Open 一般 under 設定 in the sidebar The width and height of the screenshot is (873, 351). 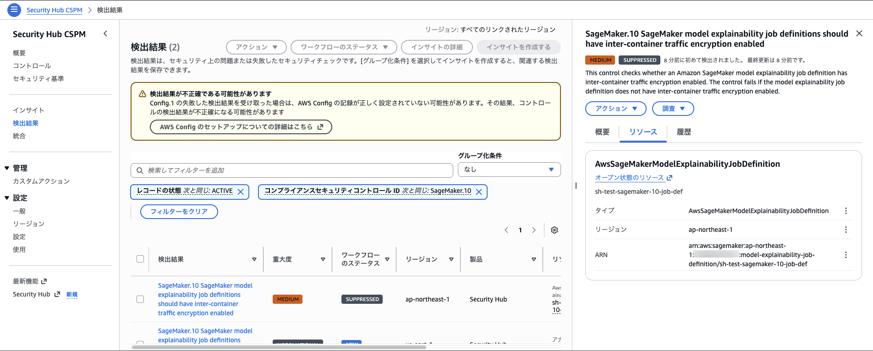tap(19, 211)
